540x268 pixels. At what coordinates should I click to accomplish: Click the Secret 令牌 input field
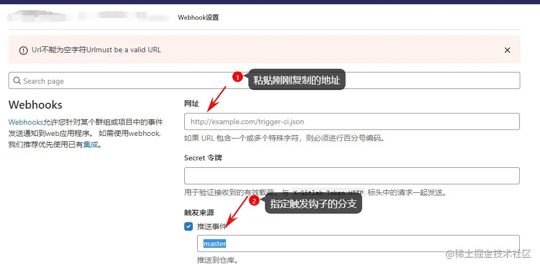click(351, 176)
